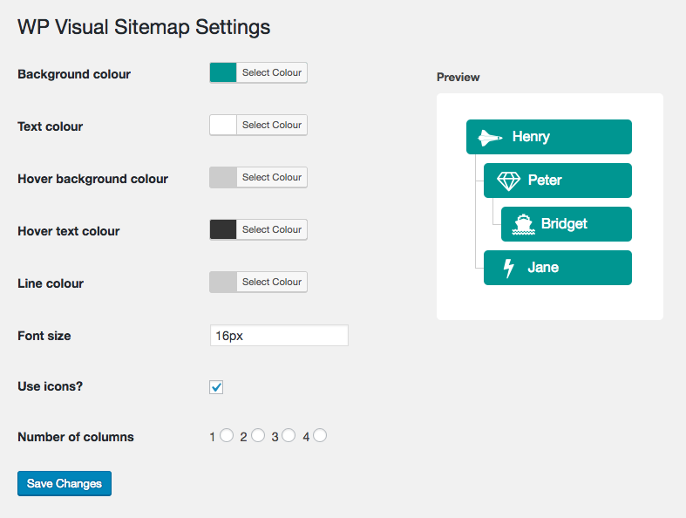Click the Line colour label

tap(51, 283)
